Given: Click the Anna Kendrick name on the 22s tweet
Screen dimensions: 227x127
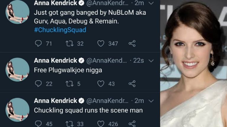Looking at the screenshot, I should tap(55, 61).
